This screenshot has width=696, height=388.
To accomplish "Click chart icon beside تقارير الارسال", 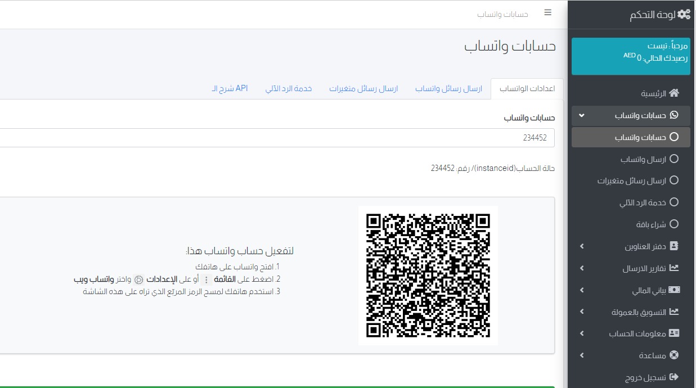I will 674,268.
